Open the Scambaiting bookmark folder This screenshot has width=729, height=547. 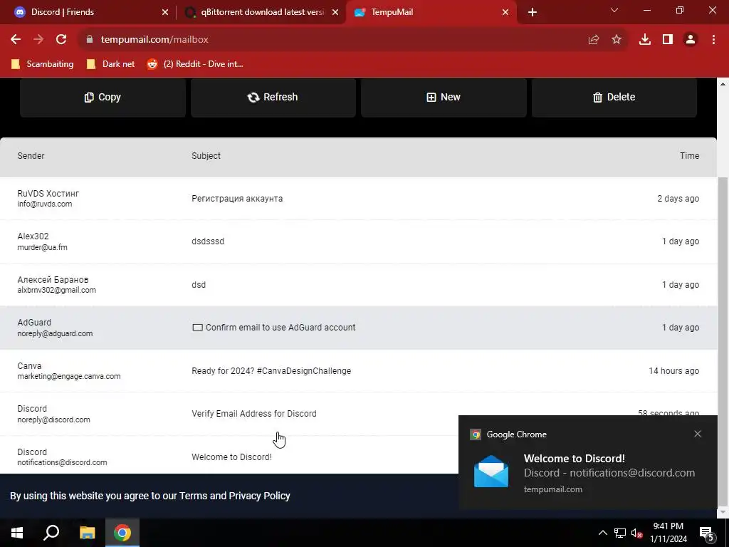coord(42,64)
